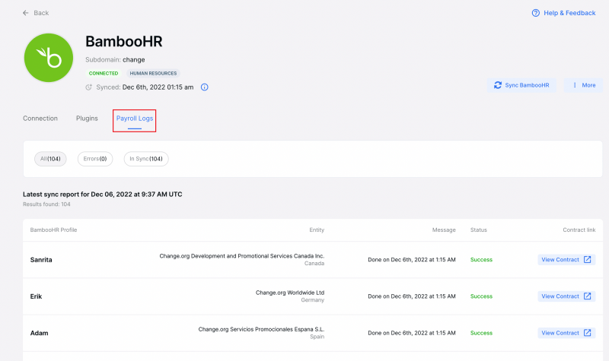This screenshot has width=609, height=361.
Task: Filter logs by All (104)
Action: (x=50, y=159)
